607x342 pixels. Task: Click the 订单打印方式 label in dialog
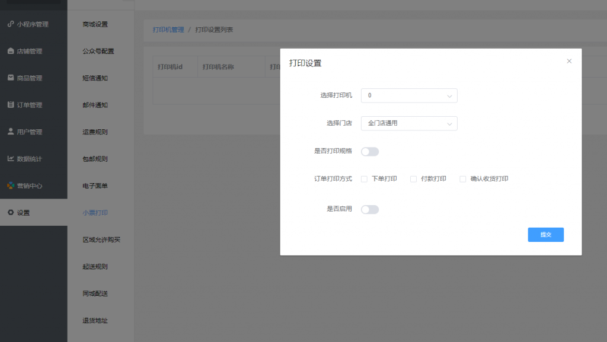point(333,179)
